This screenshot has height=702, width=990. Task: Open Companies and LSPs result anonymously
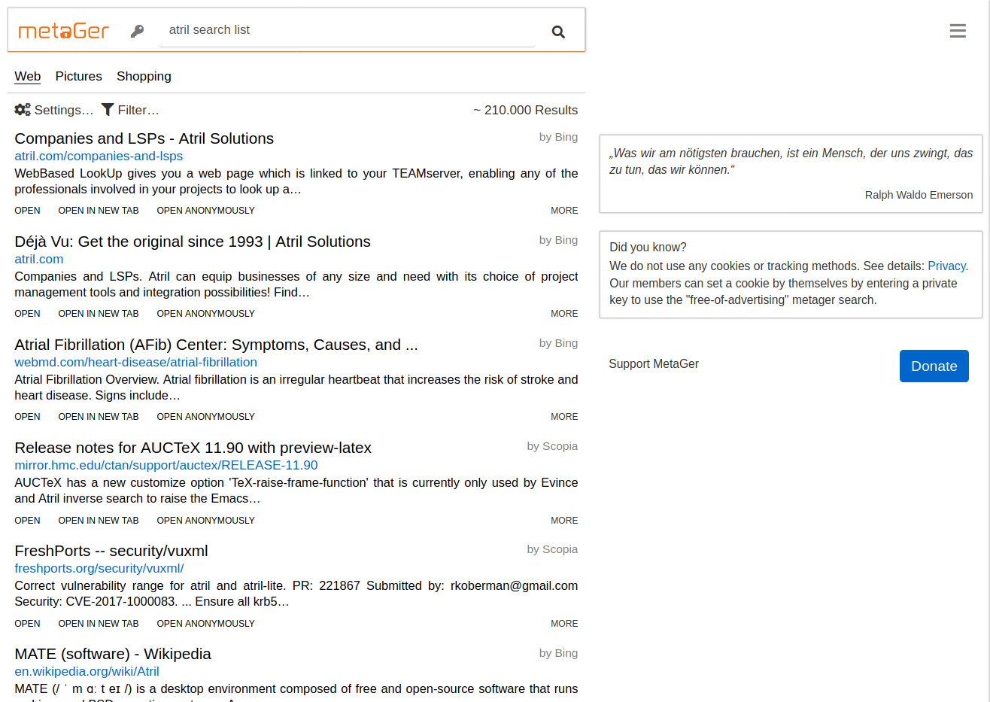205,211
